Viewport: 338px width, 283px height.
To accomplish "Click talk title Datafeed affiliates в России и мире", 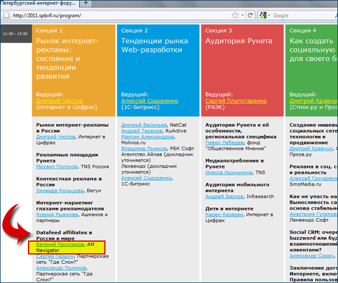I will pyautogui.click(x=64, y=235).
